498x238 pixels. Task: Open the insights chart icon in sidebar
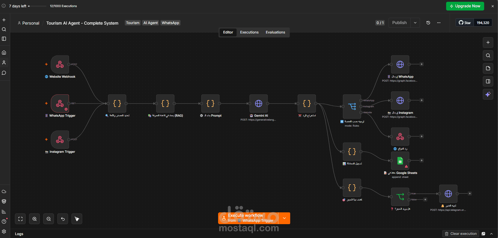point(4,212)
